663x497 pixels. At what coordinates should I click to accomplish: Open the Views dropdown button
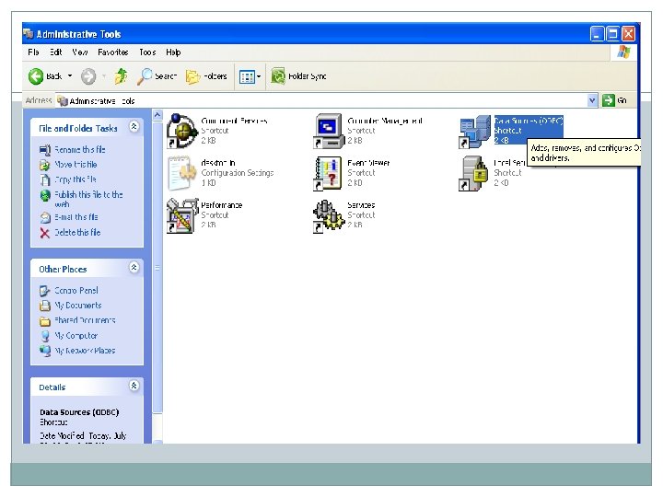(250, 76)
